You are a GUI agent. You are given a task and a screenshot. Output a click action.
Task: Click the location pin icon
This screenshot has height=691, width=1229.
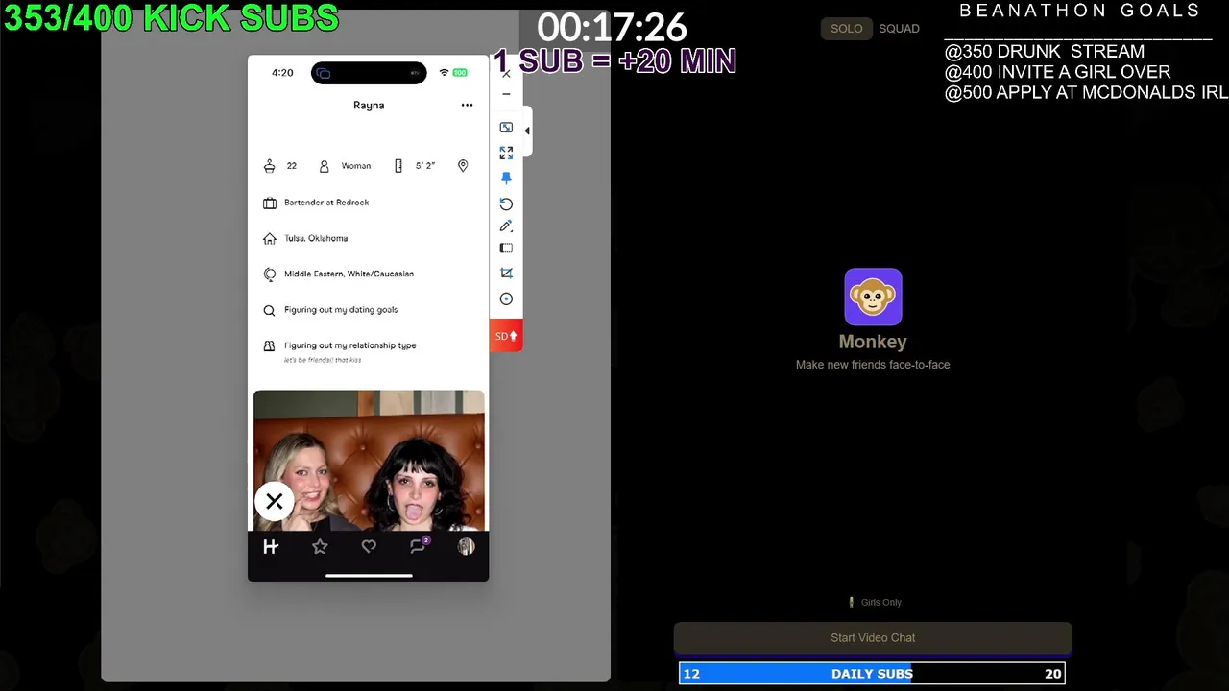[463, 166]
